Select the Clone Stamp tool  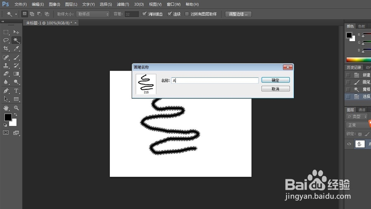tap(6, 66)
